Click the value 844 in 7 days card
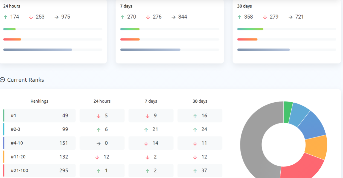 click(182, 17)
